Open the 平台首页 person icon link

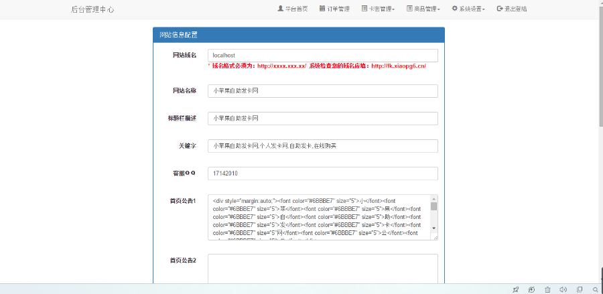293,9
